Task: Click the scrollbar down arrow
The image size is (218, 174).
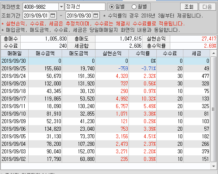Action: tap(214, 166)
